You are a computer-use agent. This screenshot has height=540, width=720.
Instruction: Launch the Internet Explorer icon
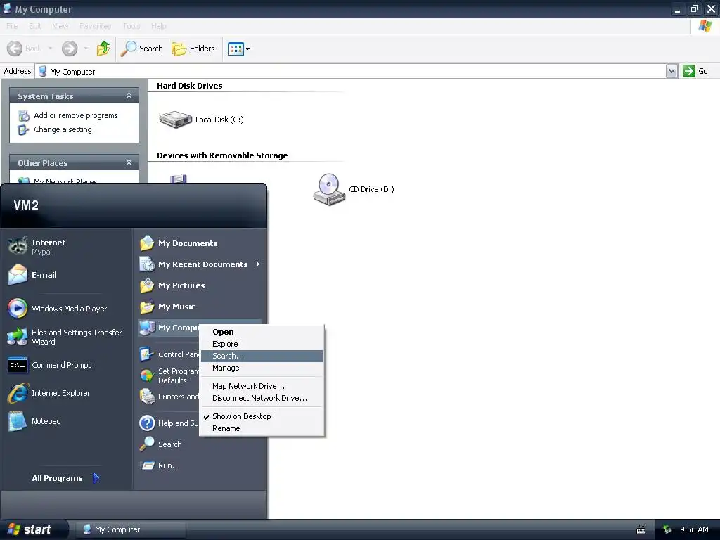(x=18, y=393)
